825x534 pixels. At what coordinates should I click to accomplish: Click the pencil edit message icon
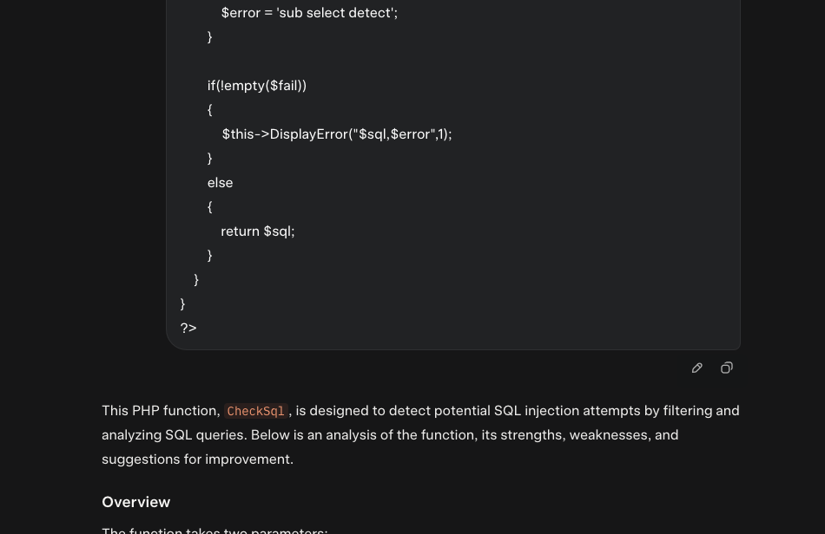696,368
